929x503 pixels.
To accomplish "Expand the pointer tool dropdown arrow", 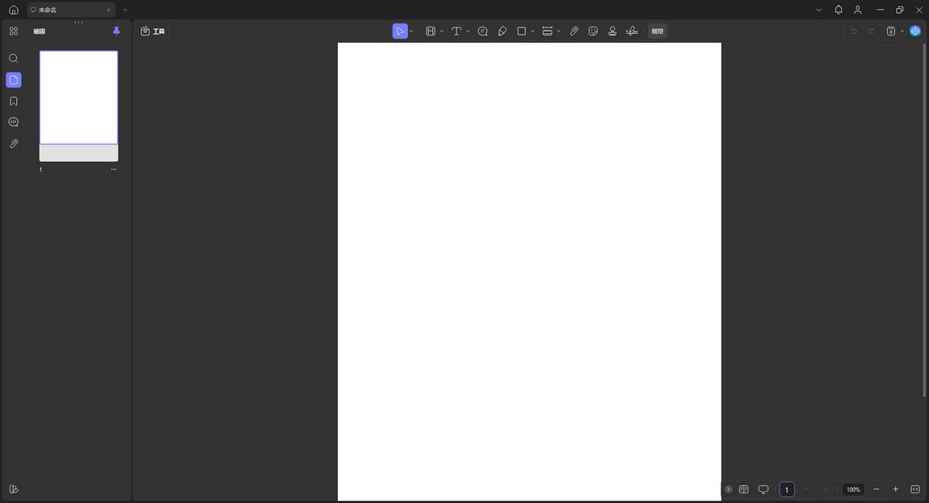I will (x=411, y=31).
